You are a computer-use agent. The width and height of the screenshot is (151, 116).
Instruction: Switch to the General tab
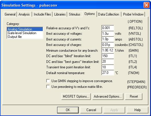coord(10,14)
